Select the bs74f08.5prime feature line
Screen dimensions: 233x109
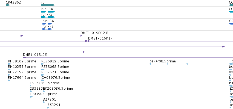click(191, 64)
